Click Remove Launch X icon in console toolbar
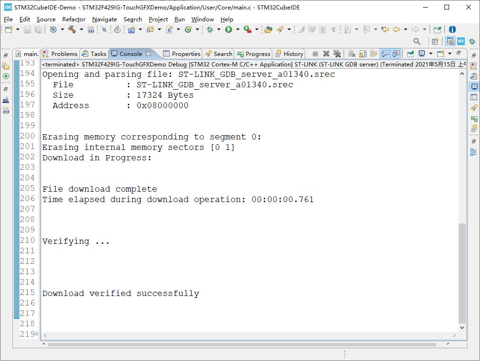Screen dimensions: 480x361 click(x=326, y=54)
